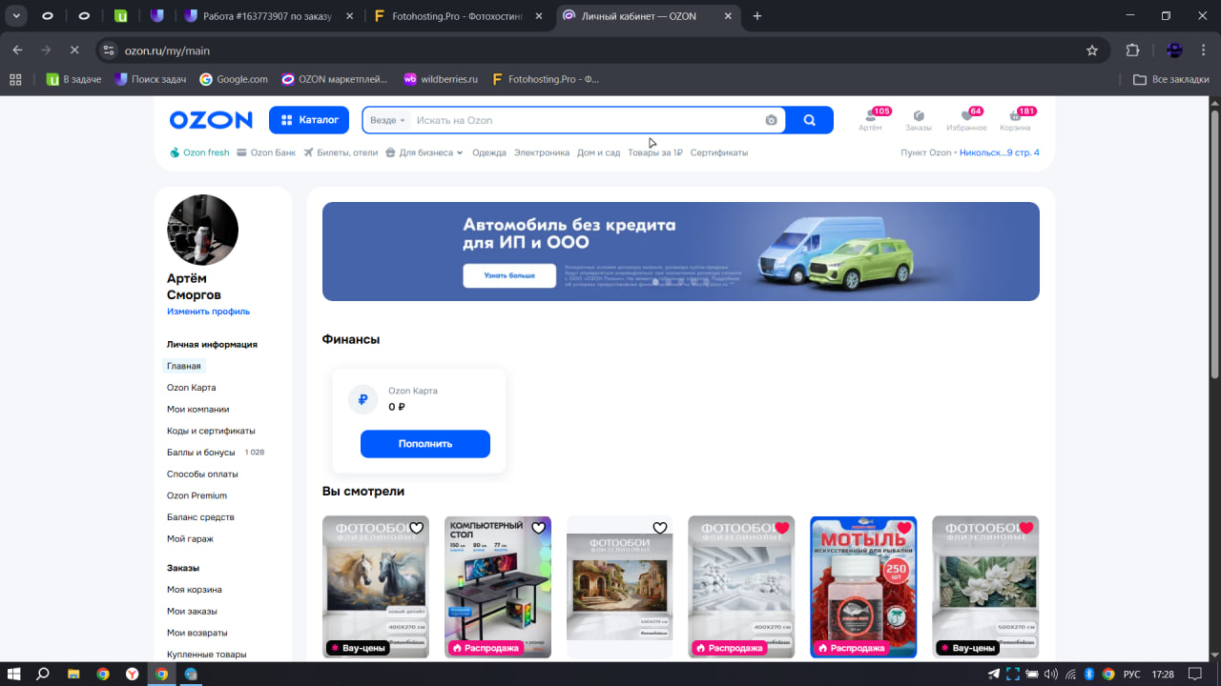The height and width of the screenshot is (686, 1221).
Task: Open Ozon Карта in the sidebar
Action: [x=192, y=388]
